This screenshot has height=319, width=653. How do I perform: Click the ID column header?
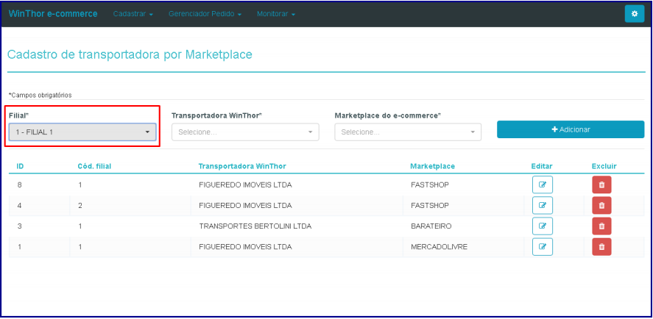click(x=20, y=166)
